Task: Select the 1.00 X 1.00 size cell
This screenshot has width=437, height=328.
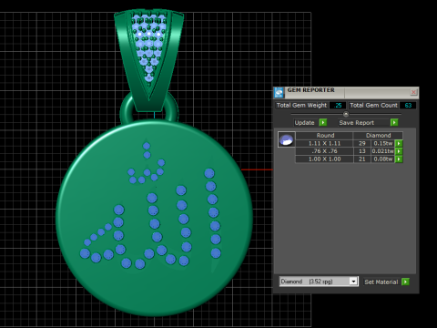Action: [324, 159]
